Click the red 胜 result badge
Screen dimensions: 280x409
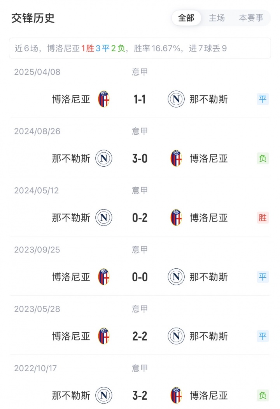click(263, 218)
